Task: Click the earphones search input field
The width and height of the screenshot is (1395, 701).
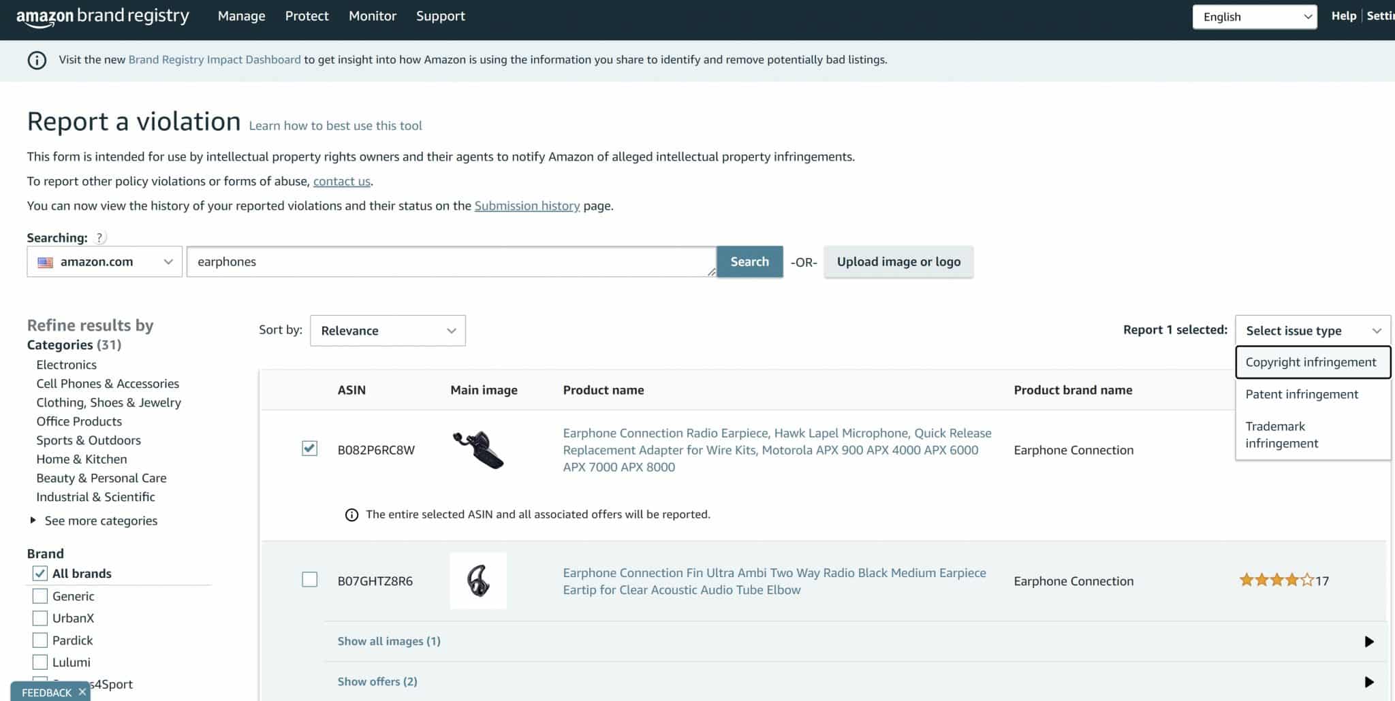Action: (x=451, y=262)
